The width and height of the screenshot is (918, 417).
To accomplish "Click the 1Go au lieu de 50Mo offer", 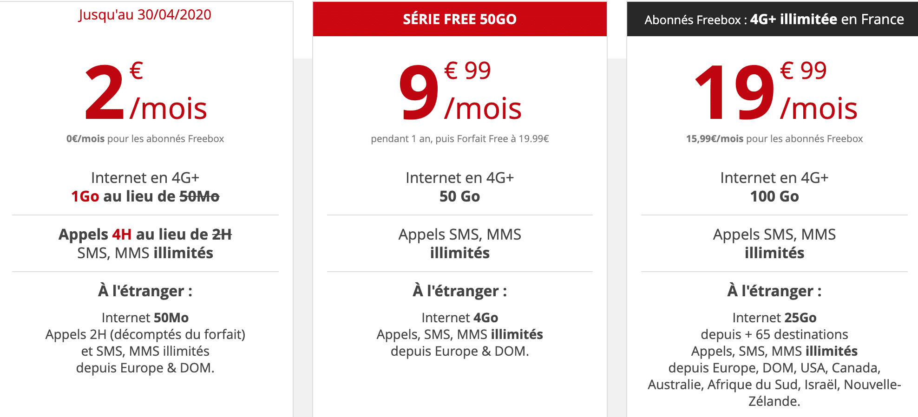I will click(x=145, y=196).
